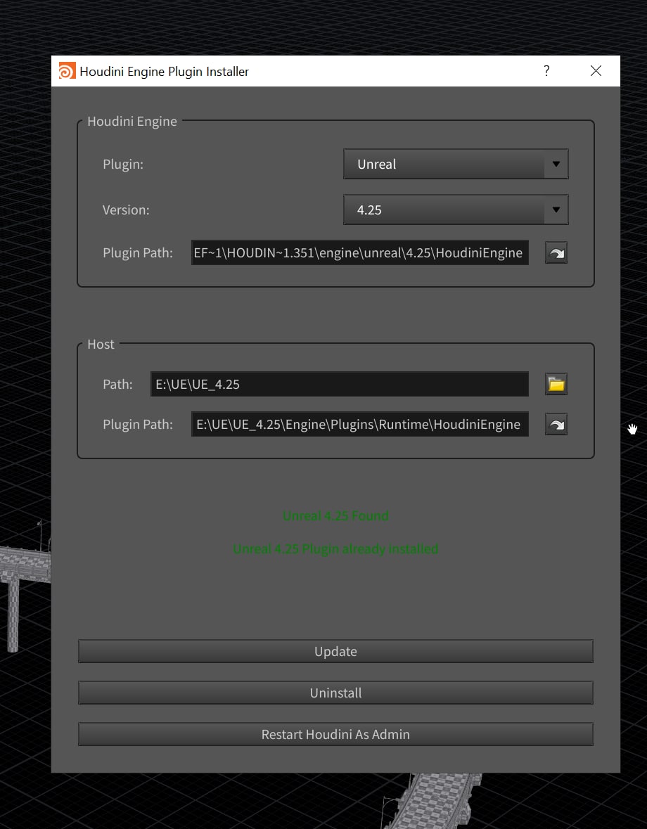This screenshot has width=647, height=829.
Task: Click the 'Path:' label in Host group
Action: click(x=118, y=384)
